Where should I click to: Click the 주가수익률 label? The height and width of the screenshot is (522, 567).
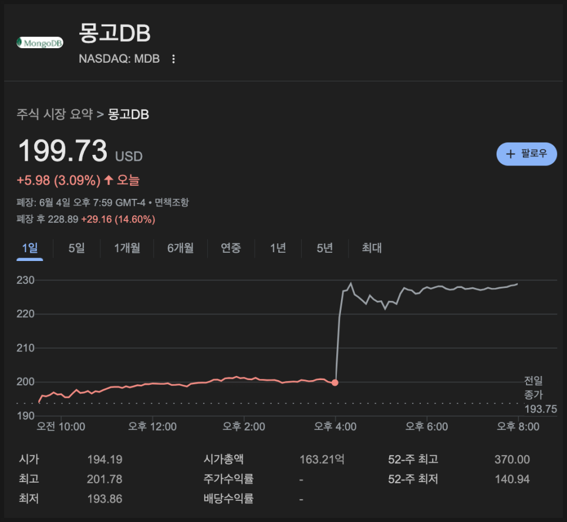pyautogui.click(x=228, y=479)
